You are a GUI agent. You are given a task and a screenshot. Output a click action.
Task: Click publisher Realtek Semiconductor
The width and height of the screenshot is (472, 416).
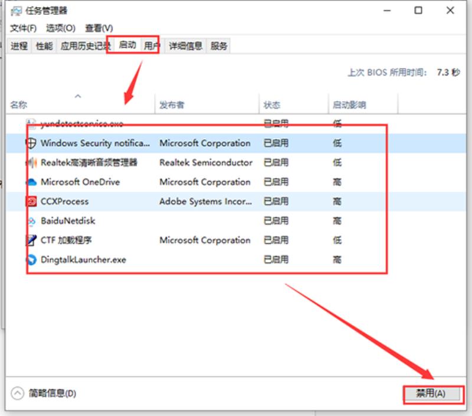(x=206, y=162)
